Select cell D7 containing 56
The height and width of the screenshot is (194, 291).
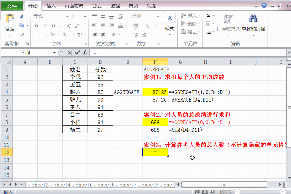100,115
